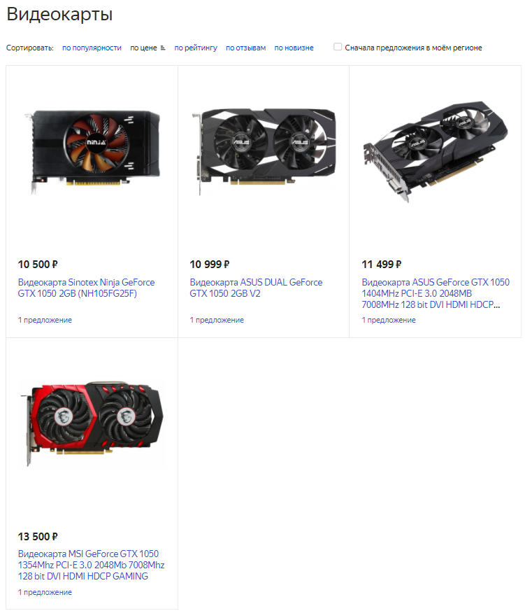View '1 предложение' for ASUS DUAL card
Viewport: 525px width, 611px height.
[x=217, y=320]
